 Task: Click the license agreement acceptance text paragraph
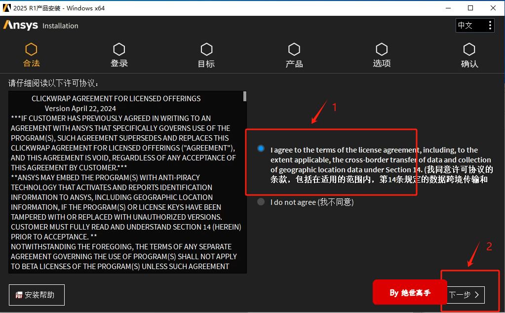(382, 164)
